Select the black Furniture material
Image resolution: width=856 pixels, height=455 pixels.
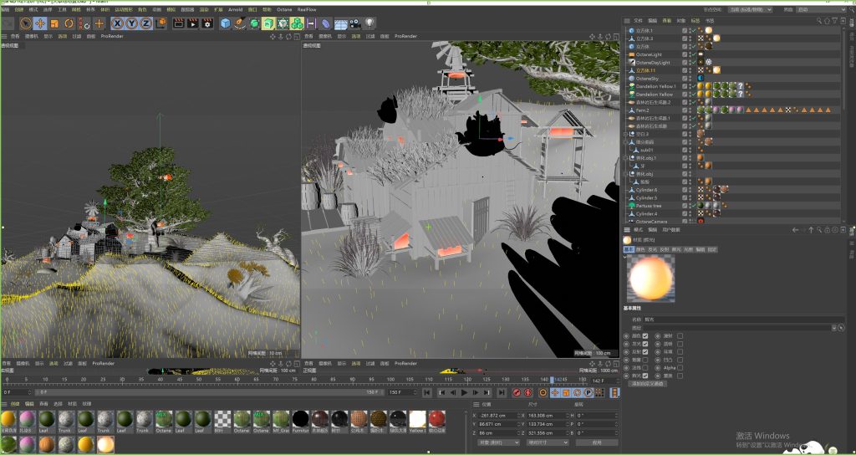pos(300,422)
